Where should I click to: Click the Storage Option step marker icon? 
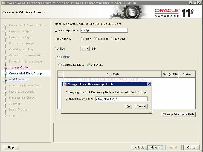tap(5, 67)
